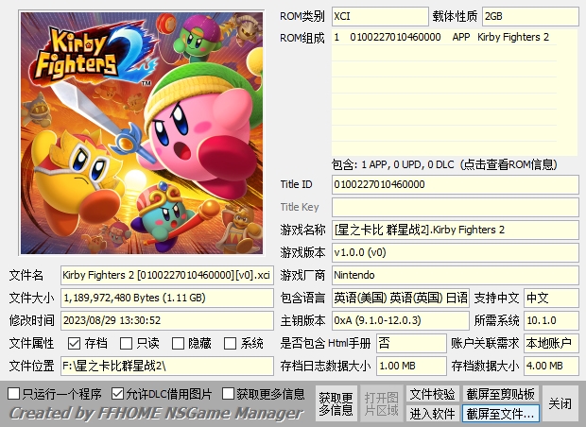Click the Title ID field
Screen dimensions: 586x427
tap(455, 184)
